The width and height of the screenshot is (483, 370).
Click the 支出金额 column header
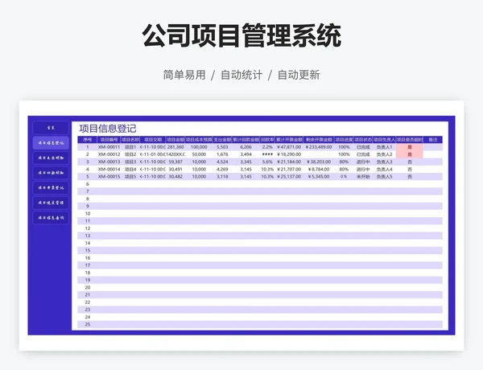[222, 140]
